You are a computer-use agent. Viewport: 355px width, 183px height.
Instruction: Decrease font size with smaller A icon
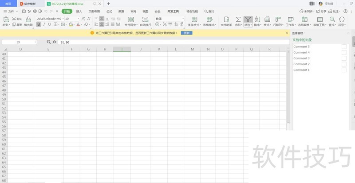pos(89,19)
